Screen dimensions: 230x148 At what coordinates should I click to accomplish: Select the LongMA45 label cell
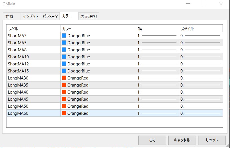pyautogui.click(x=34, y=99)
